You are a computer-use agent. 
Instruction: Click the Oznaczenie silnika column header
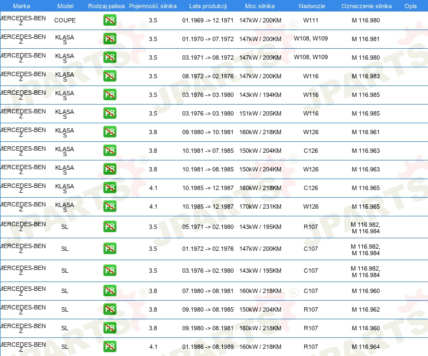[x=367, y=6]
